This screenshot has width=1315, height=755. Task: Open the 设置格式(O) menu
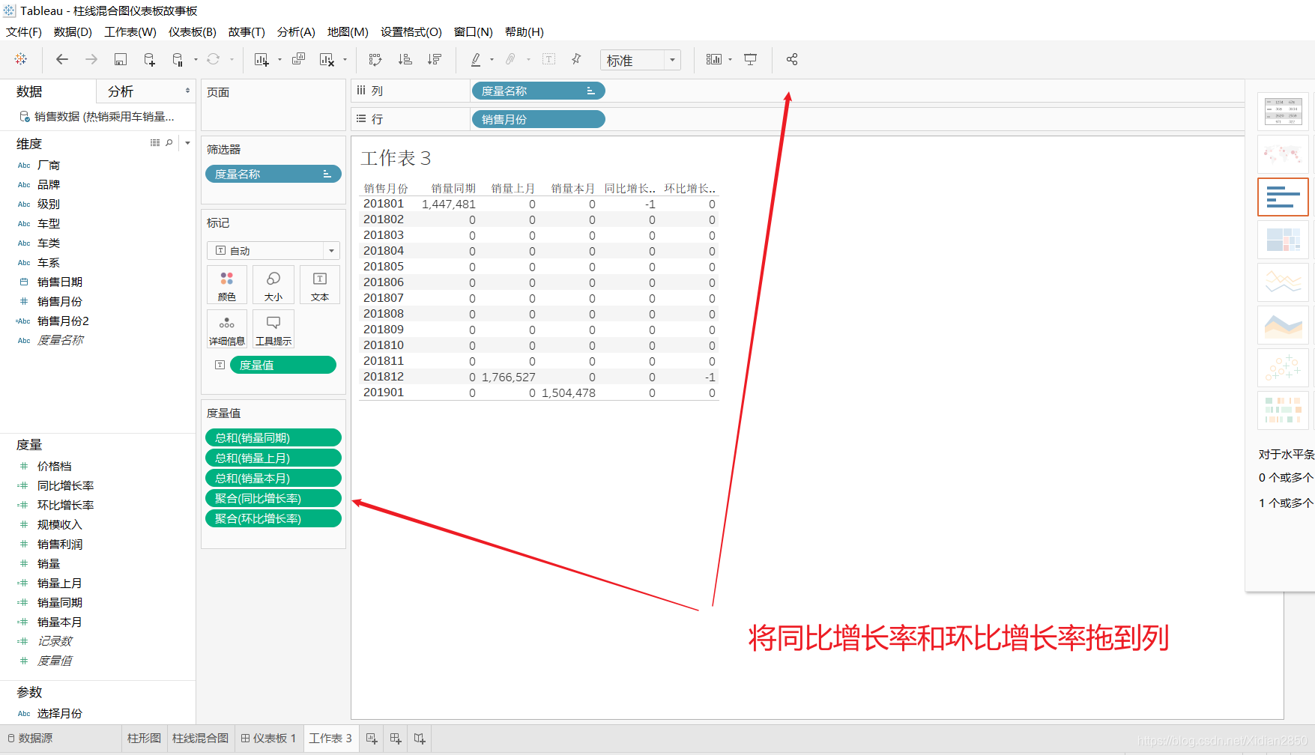[x=411, y=31]
